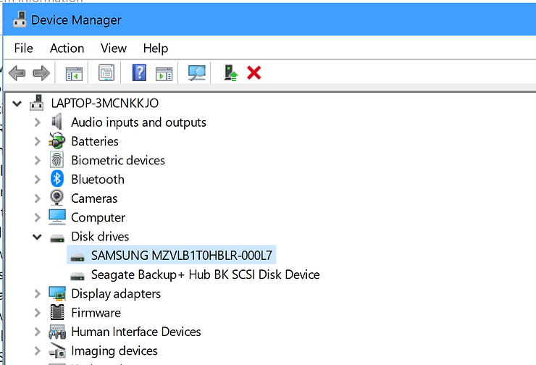Select the Firmware tree label

coord(96,313)
